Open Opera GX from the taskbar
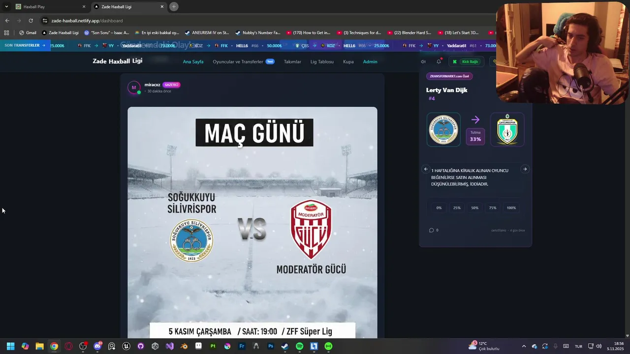 tap(68, 346)
